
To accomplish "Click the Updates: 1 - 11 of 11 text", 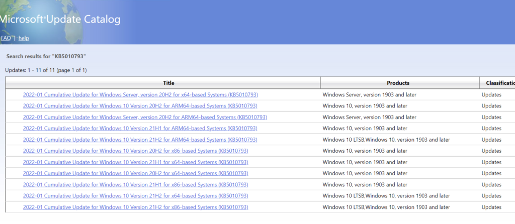I will click(x=46, y=70).
